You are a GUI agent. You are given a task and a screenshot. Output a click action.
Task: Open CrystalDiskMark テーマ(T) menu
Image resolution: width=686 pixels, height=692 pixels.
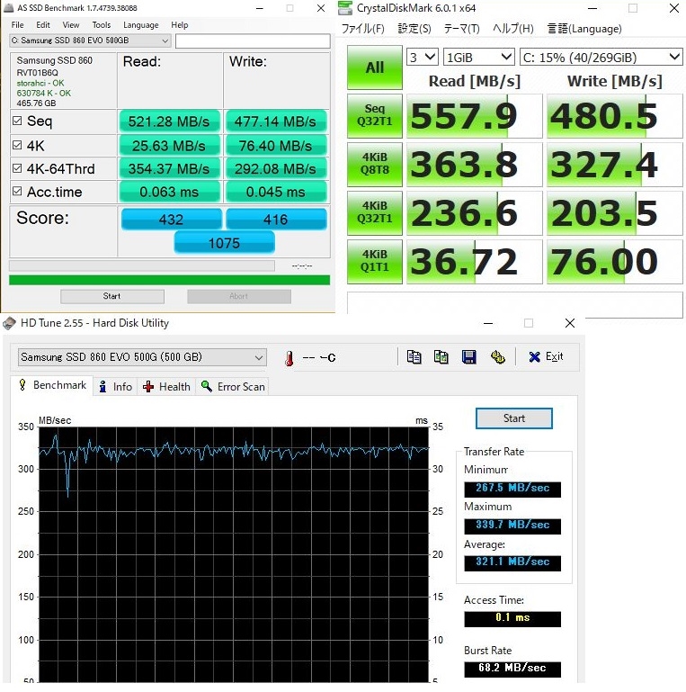(x=461, y=29)
